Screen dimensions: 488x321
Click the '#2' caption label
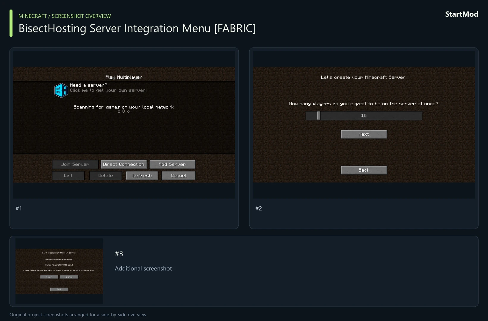259,208
